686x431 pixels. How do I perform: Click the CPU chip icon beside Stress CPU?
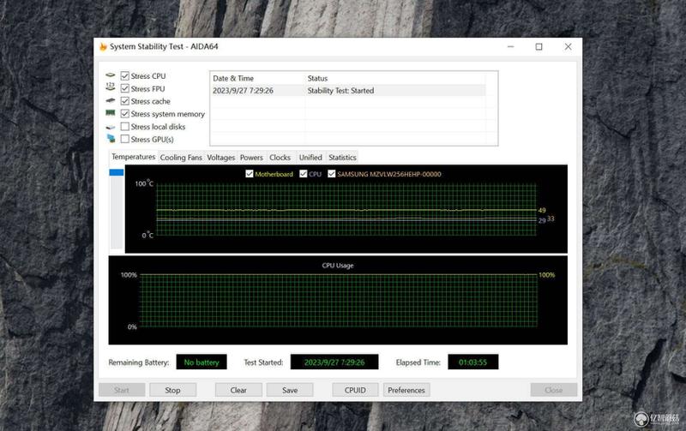click(x=111, y=75)
